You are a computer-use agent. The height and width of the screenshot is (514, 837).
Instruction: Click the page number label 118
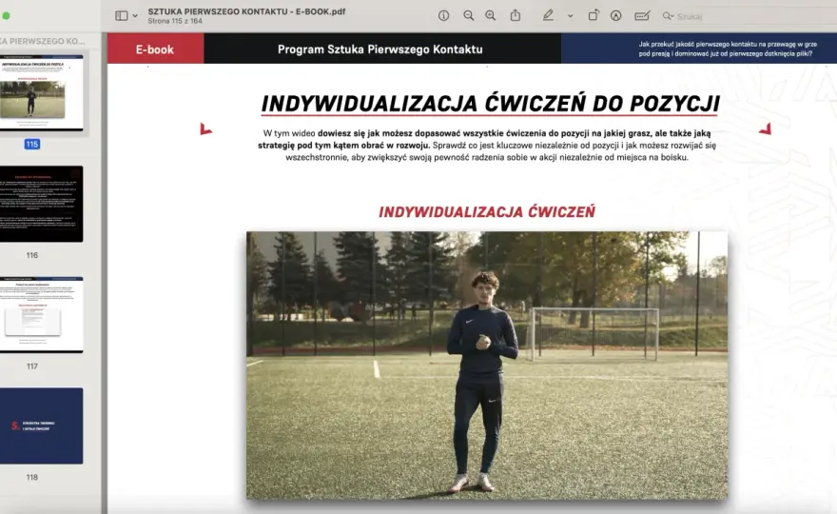click(32, 477)
